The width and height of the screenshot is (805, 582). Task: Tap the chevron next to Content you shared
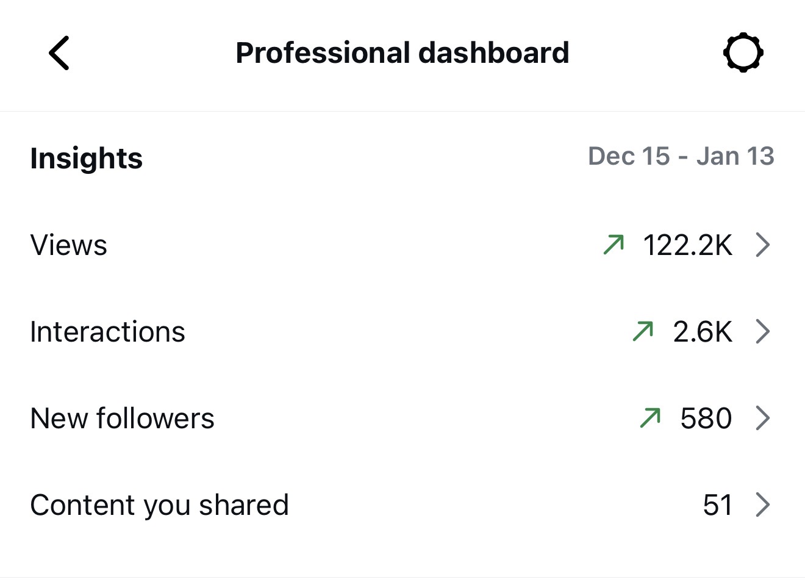pos(762,505)
